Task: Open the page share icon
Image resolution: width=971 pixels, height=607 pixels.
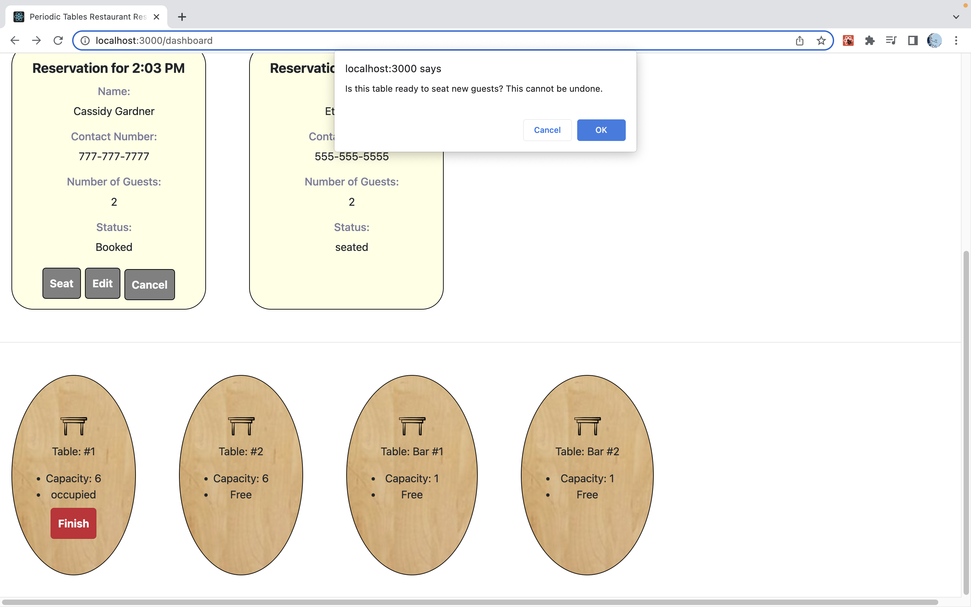Action: [x=799, y=40]
